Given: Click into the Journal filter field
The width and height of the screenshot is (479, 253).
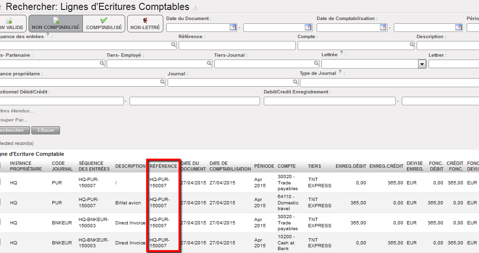Looking at the screenshot, I should 232,82.
